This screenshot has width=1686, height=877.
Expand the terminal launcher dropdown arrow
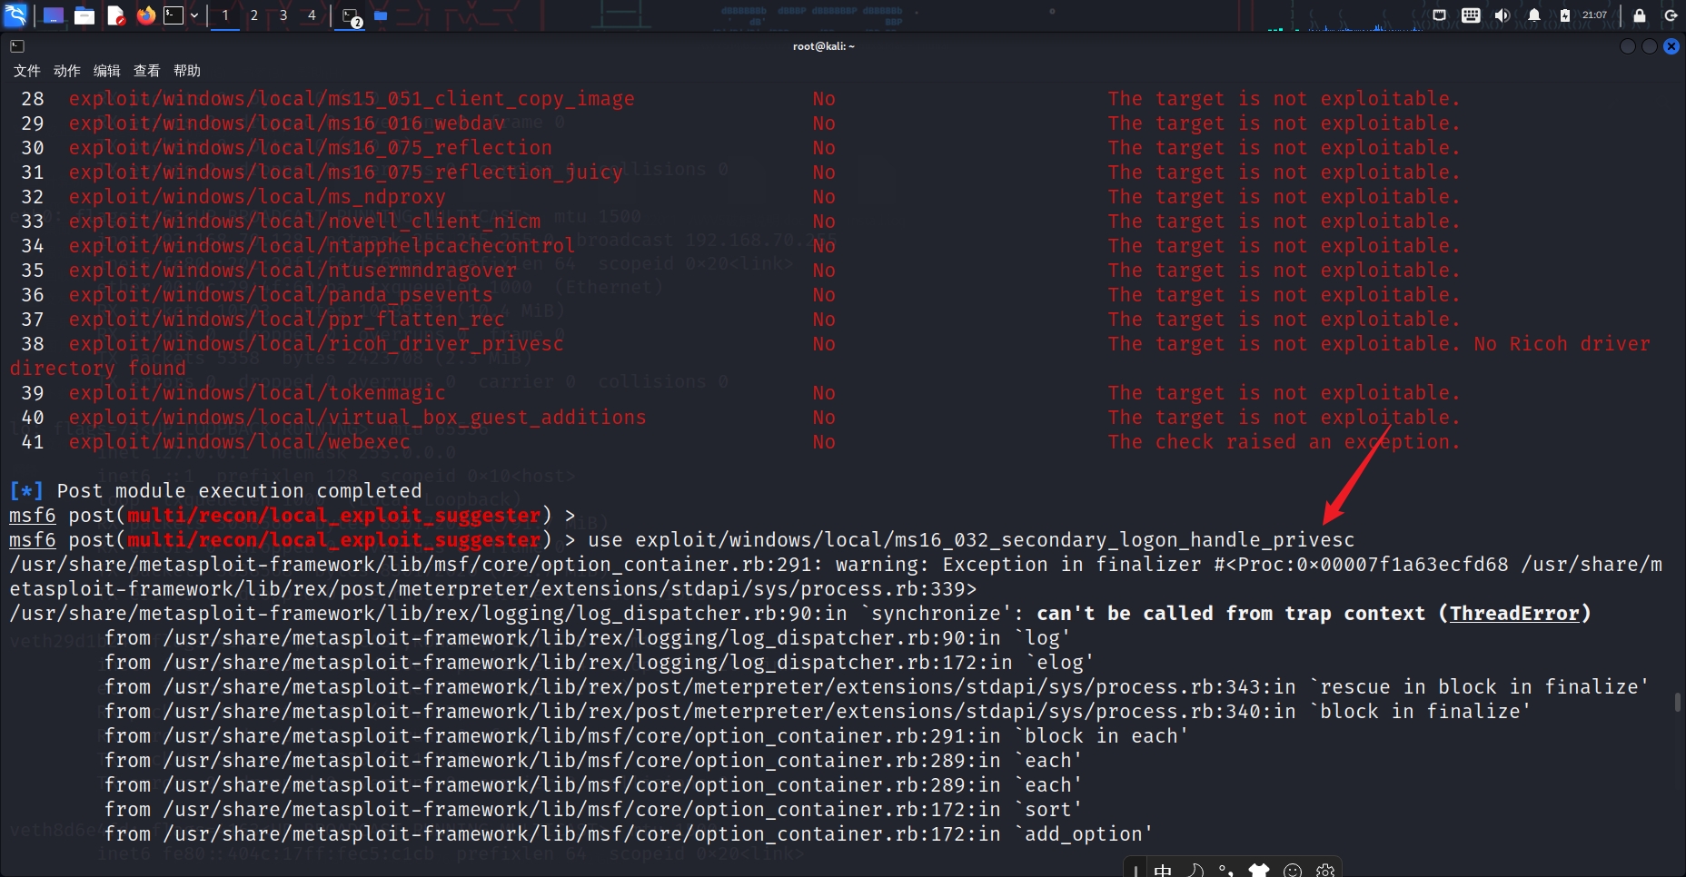click(193, 15)
